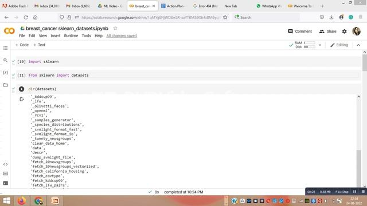Open the View menu
Image resolution: width=367 pixels, height=206 pixels.
coord(43,35)
